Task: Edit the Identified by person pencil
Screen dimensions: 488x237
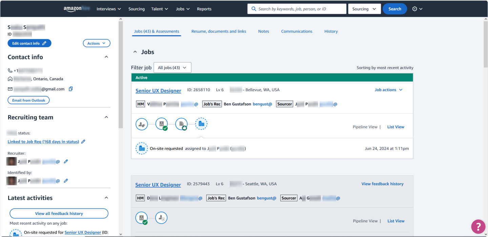Action: point(66,181)
